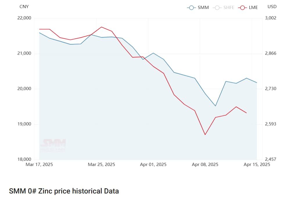Select the lowest dip of the blue SMM line

[x=215, y=106]
